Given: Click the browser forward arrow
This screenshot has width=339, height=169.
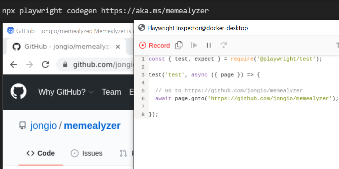Looking at the screenshot, I should (x=29, y=64).
